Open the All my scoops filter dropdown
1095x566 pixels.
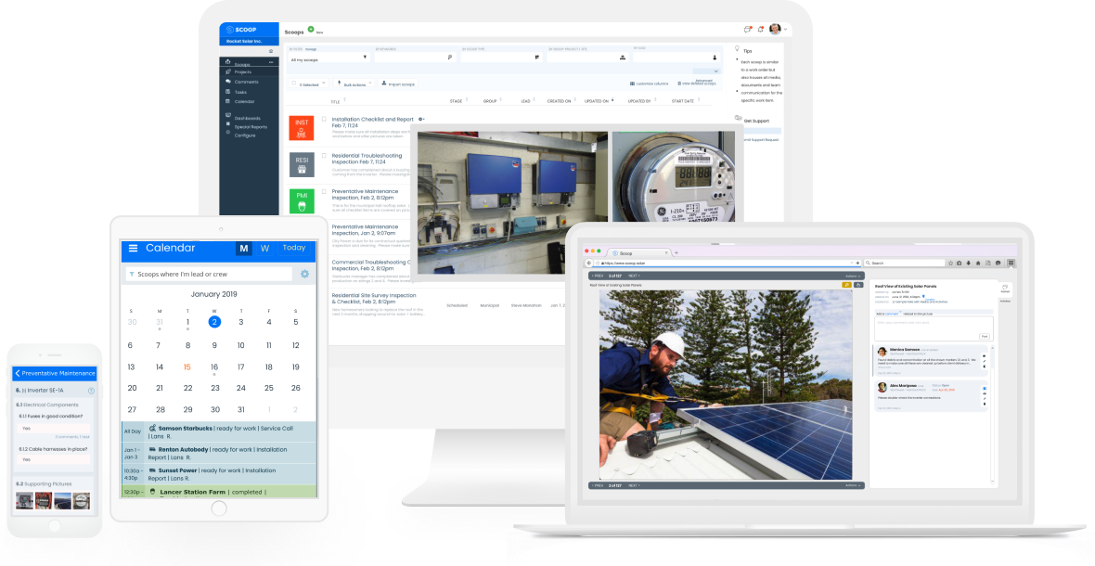328,58
